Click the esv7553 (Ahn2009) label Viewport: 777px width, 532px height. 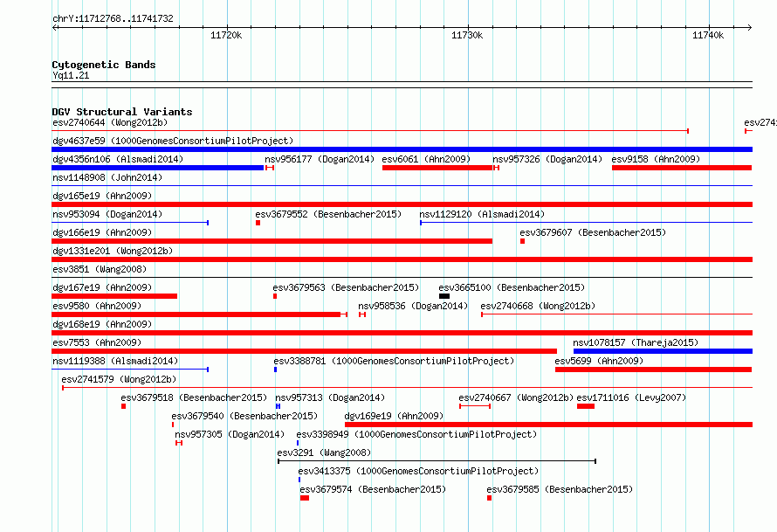(97, 342)
